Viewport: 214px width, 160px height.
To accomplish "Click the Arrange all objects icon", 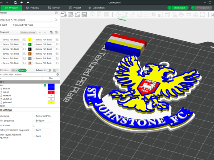I will pos(84,14).
